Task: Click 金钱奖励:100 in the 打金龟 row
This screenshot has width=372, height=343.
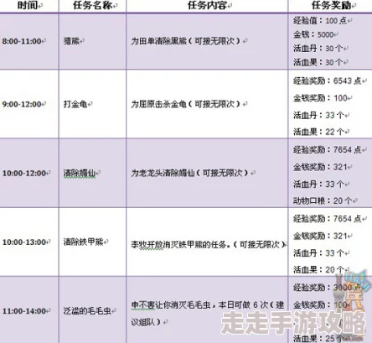Action: point(320,98)
